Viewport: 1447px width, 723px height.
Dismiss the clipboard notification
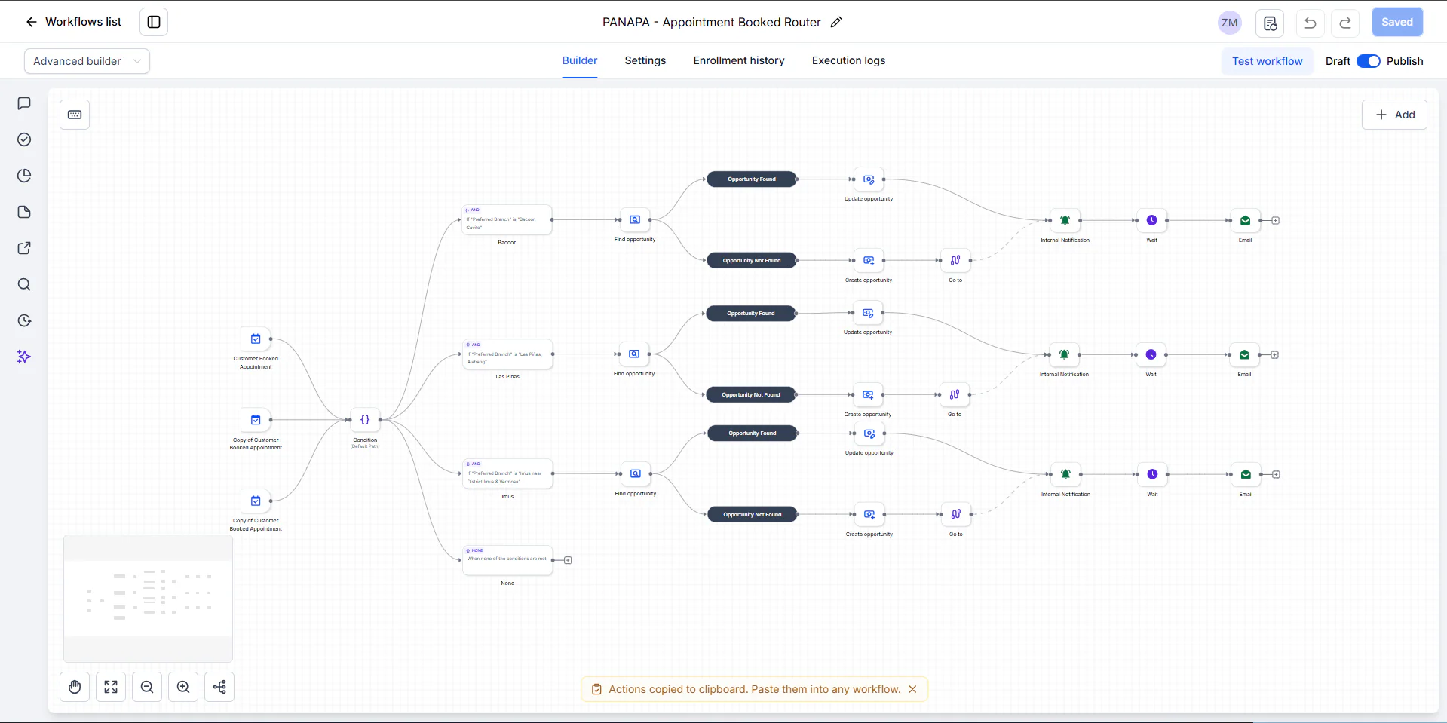coord(912,689)
